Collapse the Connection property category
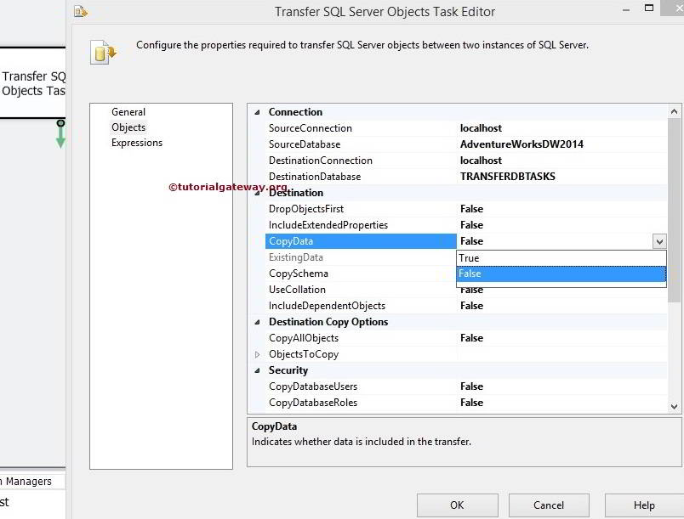Screen dimensions: 684x519 pos(257,111)
